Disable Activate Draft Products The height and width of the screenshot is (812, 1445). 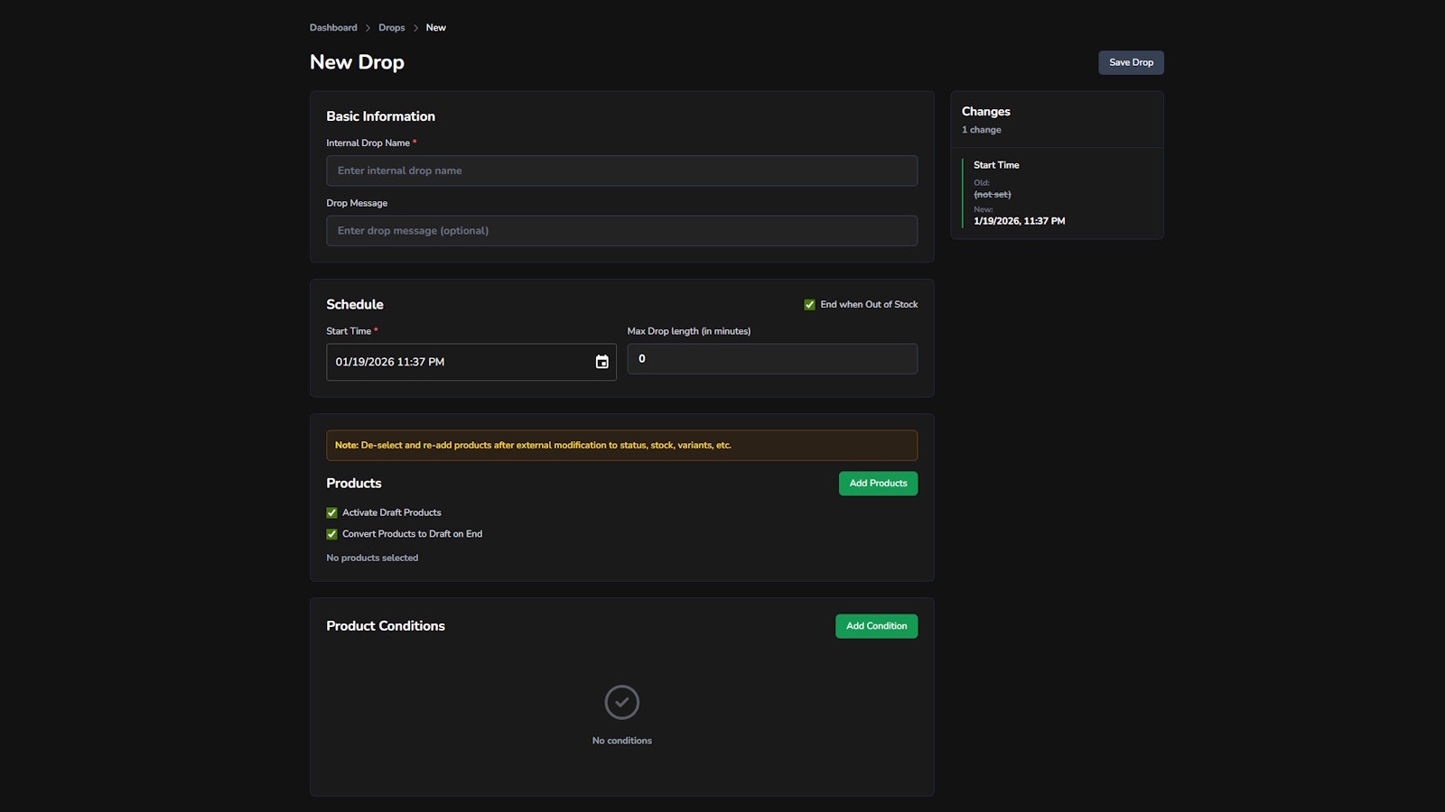click(331, 512)
